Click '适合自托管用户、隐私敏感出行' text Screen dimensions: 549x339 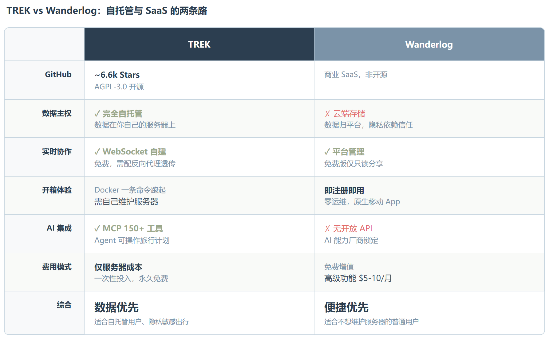tap(142, 321)
